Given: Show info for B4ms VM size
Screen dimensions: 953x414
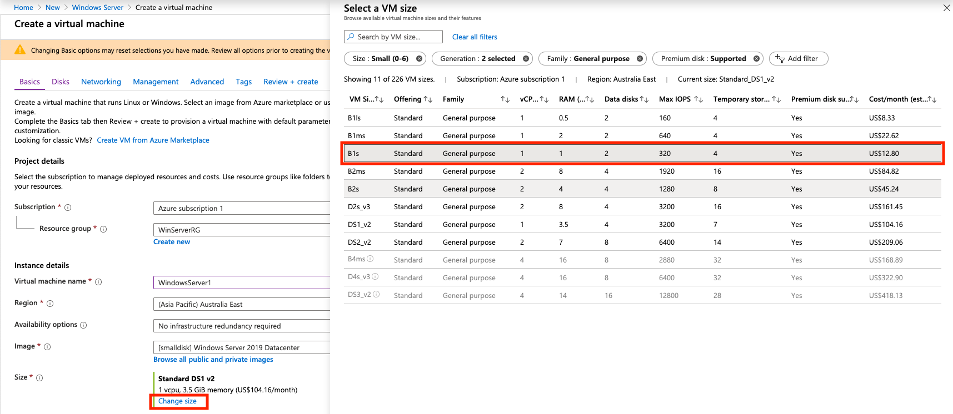Looking at the screenshot, I should pos(370,259).
